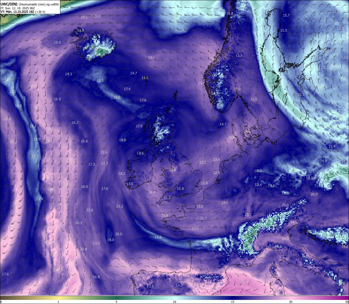Click the value 12.2 over Germany
The image size is (349, 304).
tap(258, 171)
